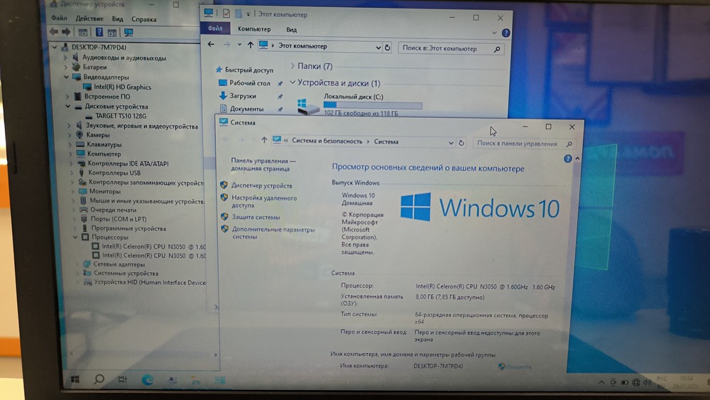710x400 pixels.
Task: Click the taskbar search magnifier icon
Action: pos(99,379)
